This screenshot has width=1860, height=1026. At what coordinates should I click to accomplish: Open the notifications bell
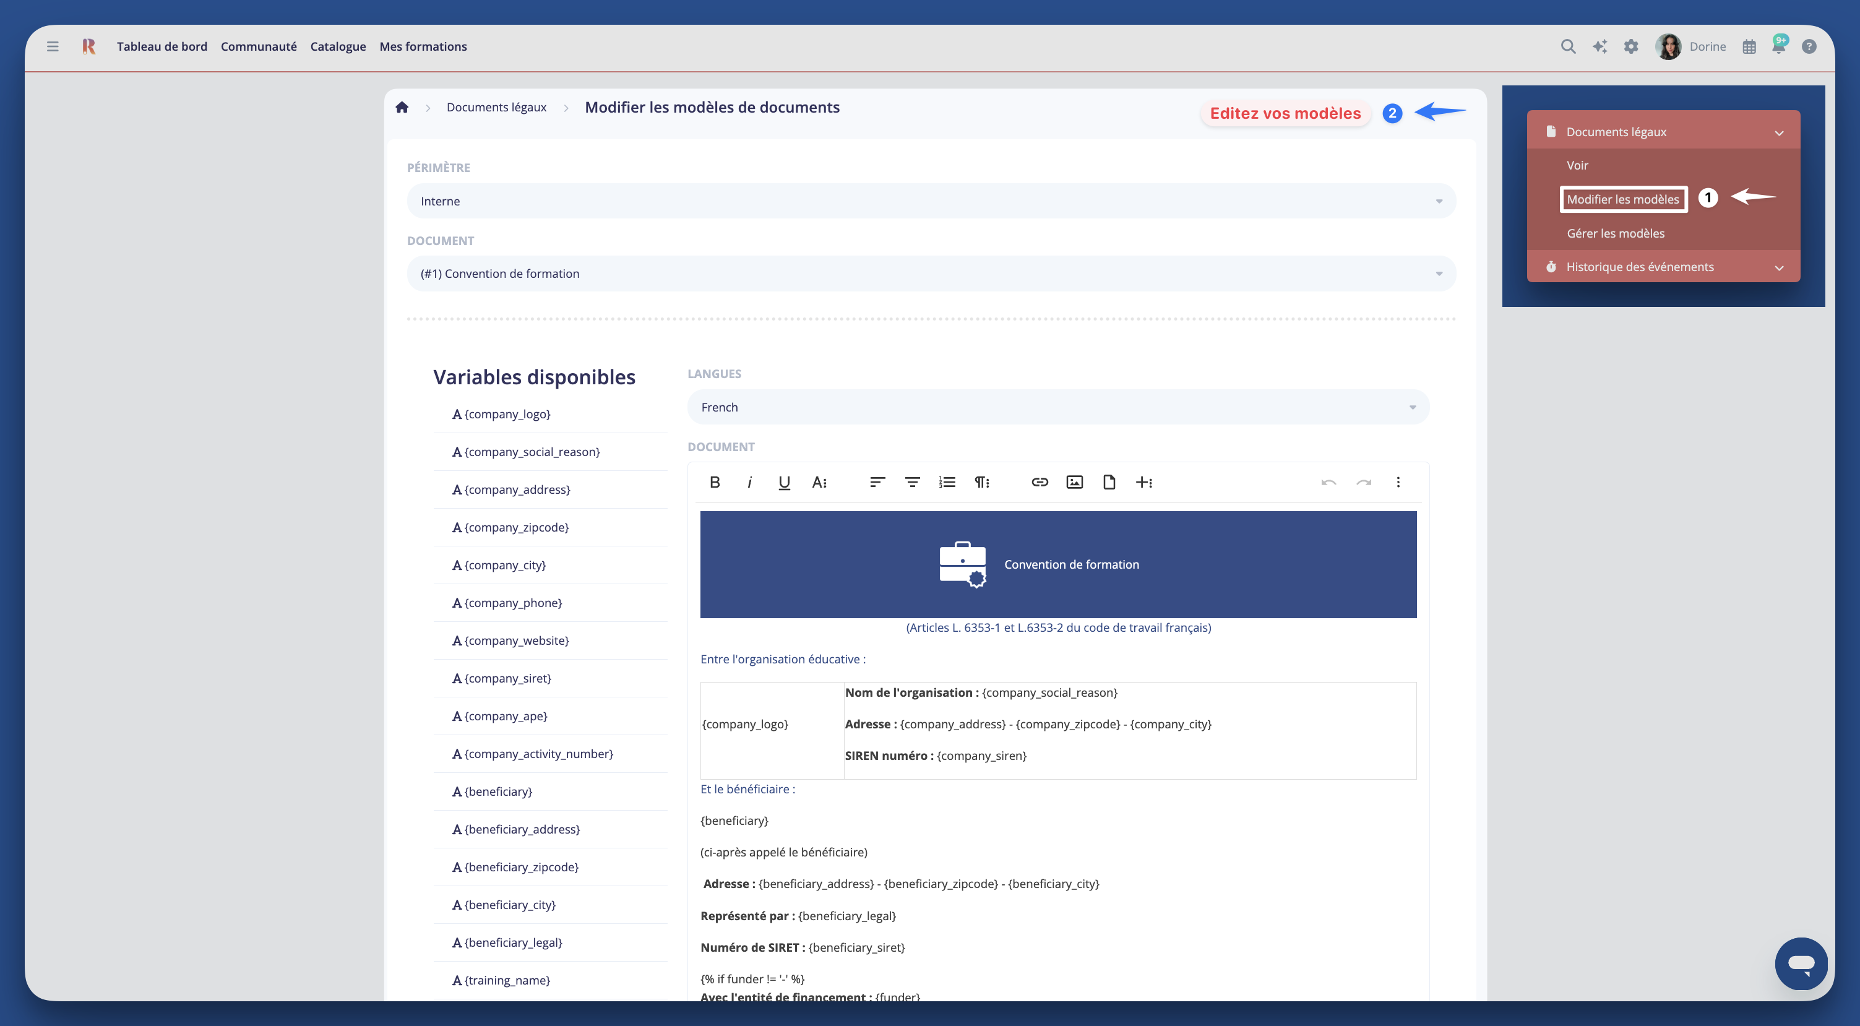[x=1780, y=46]
